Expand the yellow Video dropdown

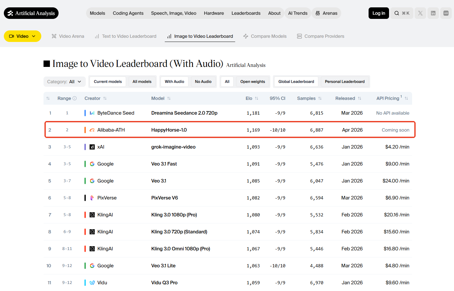click(x=22, y=36)
